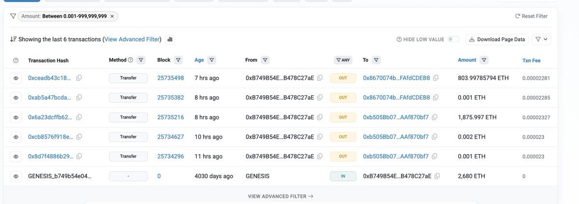The width and height of the screenshot is (579, 204).
Task: Open the analytics chart icon
Action: point(170,39)
